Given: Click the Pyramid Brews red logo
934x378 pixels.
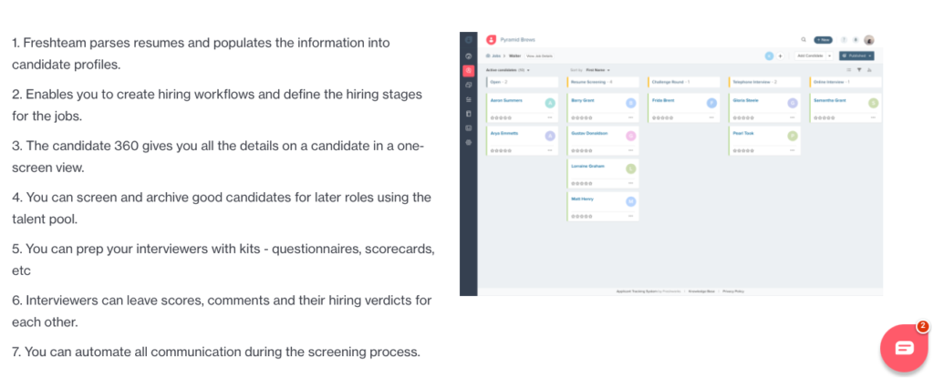Looking at the screenshot, I should (492, 40).
